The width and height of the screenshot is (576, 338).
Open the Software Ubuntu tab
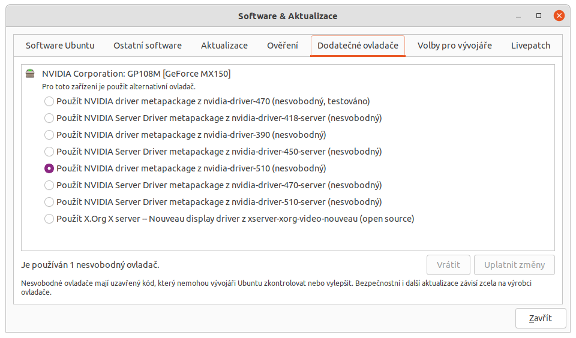click(x=60, y=46)
